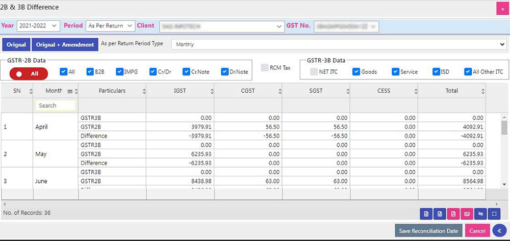This screenshot has height=241, width=510.
Task: Tick the NET ITC checkbox
Action: coord(314,72)
